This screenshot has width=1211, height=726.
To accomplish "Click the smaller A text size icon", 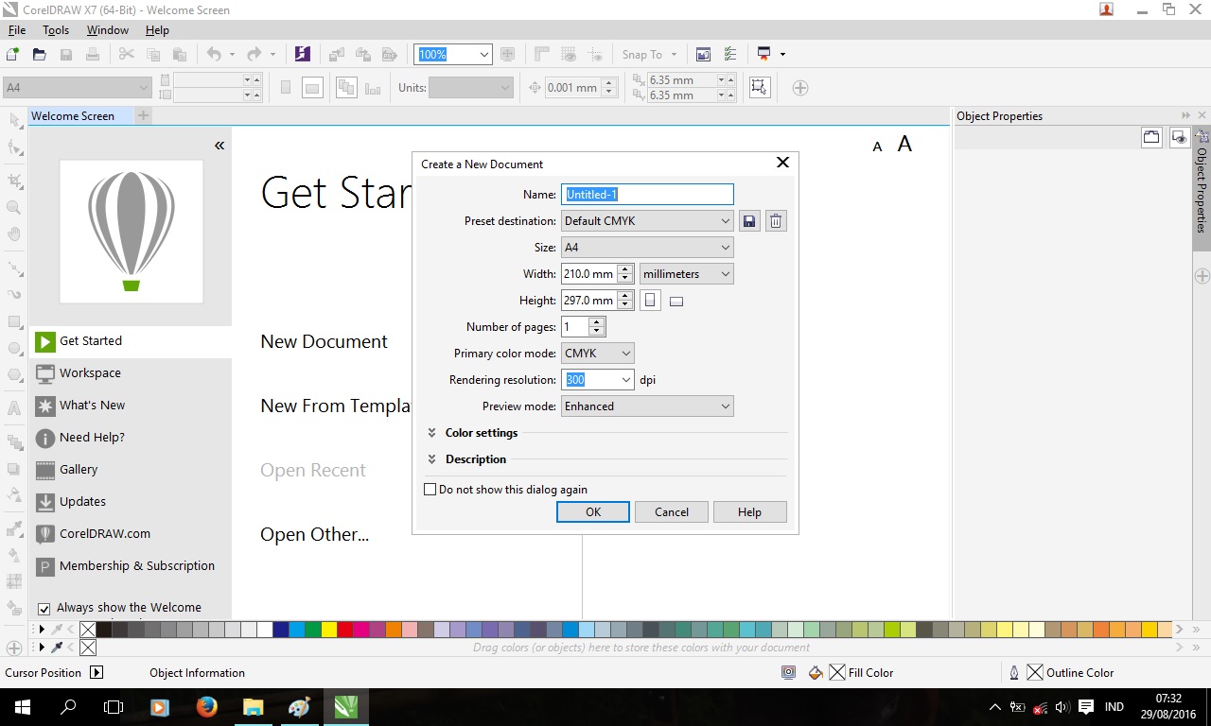I will (877, 147).
